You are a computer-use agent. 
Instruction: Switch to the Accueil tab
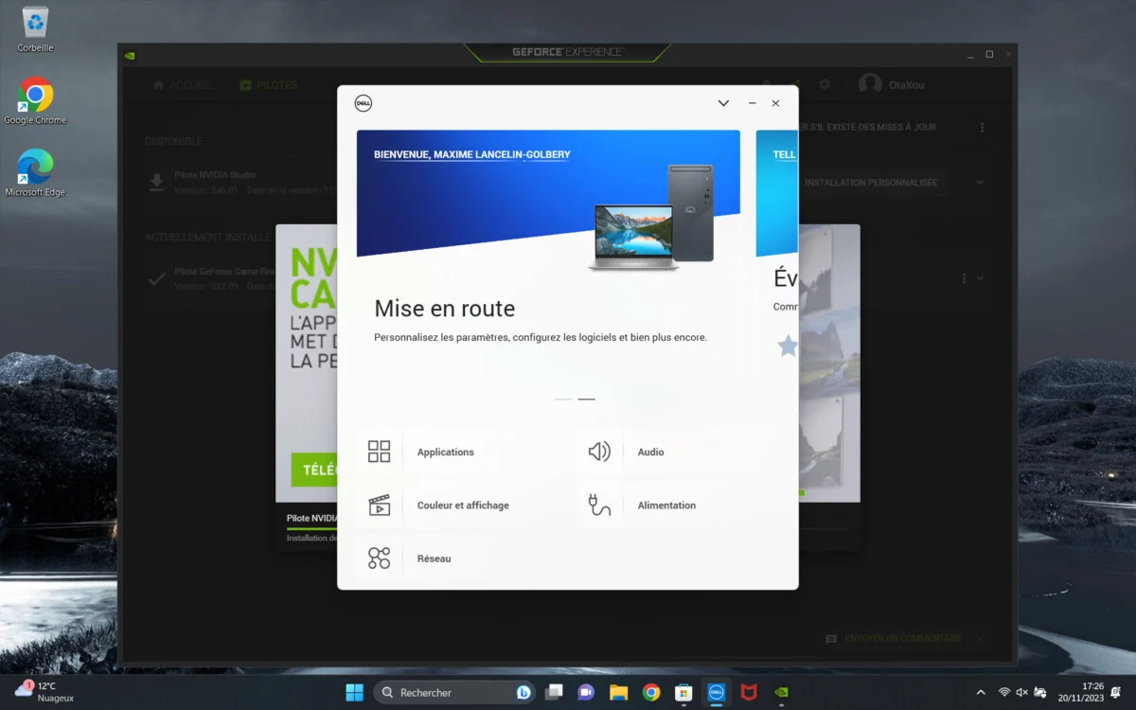181,84
